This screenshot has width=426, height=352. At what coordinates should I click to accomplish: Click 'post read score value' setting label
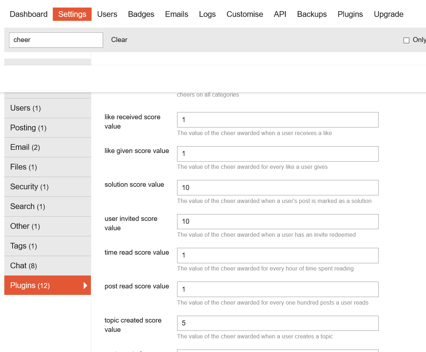(x=136, y=286)
